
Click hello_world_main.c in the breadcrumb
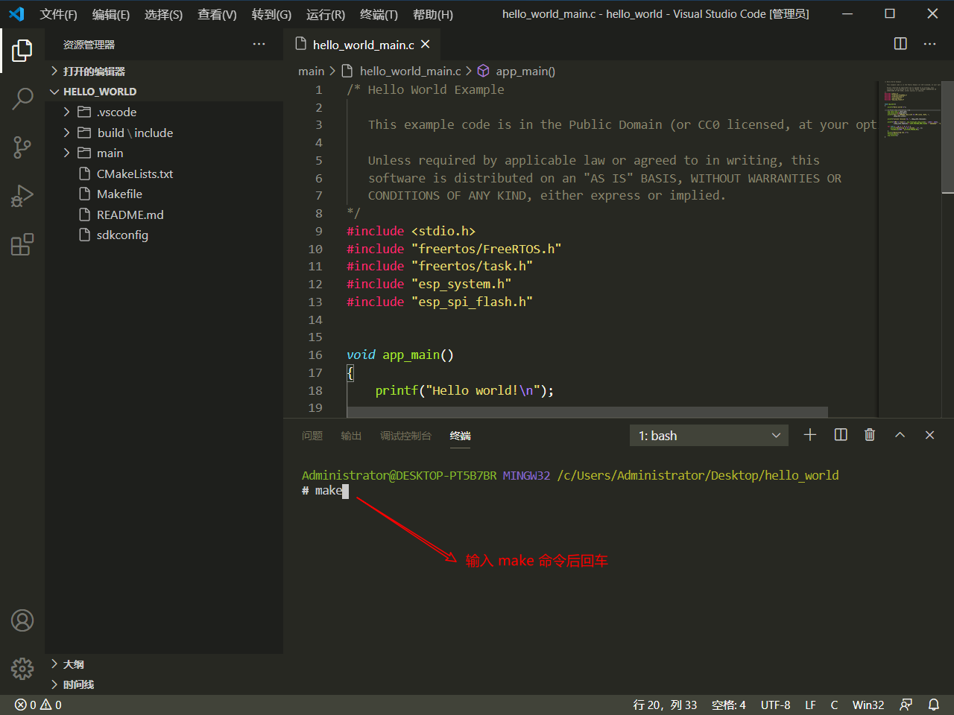click(x=410, y=71)
